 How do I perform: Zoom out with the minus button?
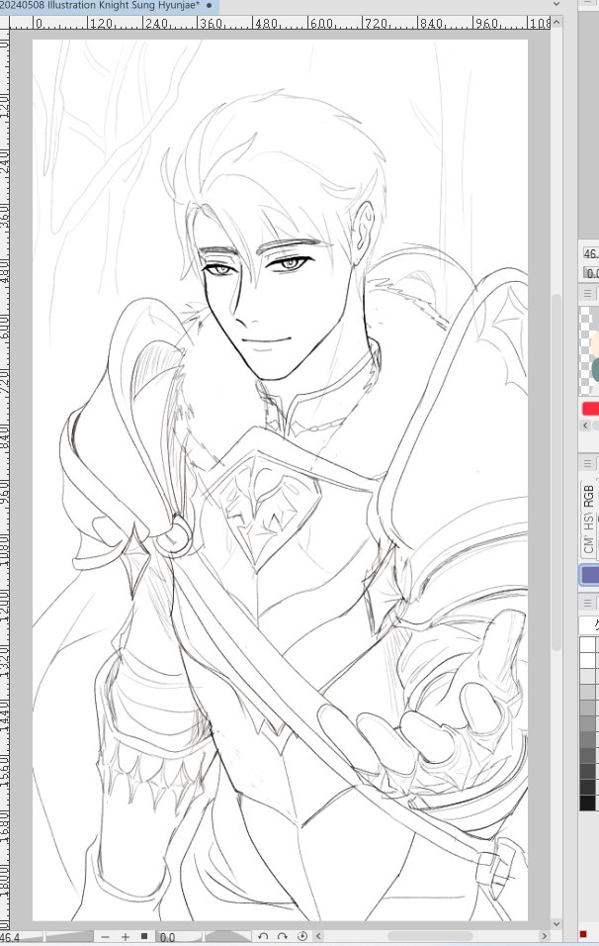click(106, 936)
